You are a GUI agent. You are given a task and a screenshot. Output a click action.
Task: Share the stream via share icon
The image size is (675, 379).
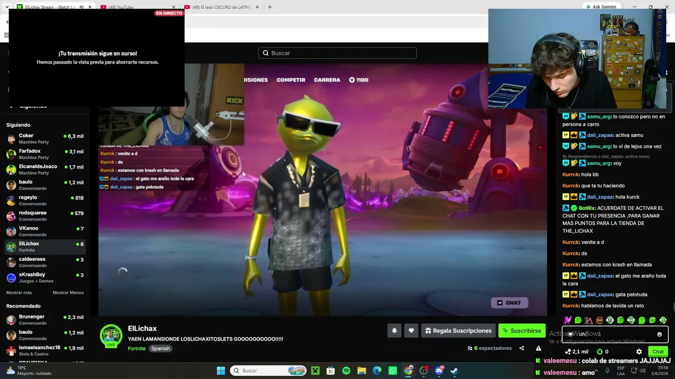tap(522, 348)
